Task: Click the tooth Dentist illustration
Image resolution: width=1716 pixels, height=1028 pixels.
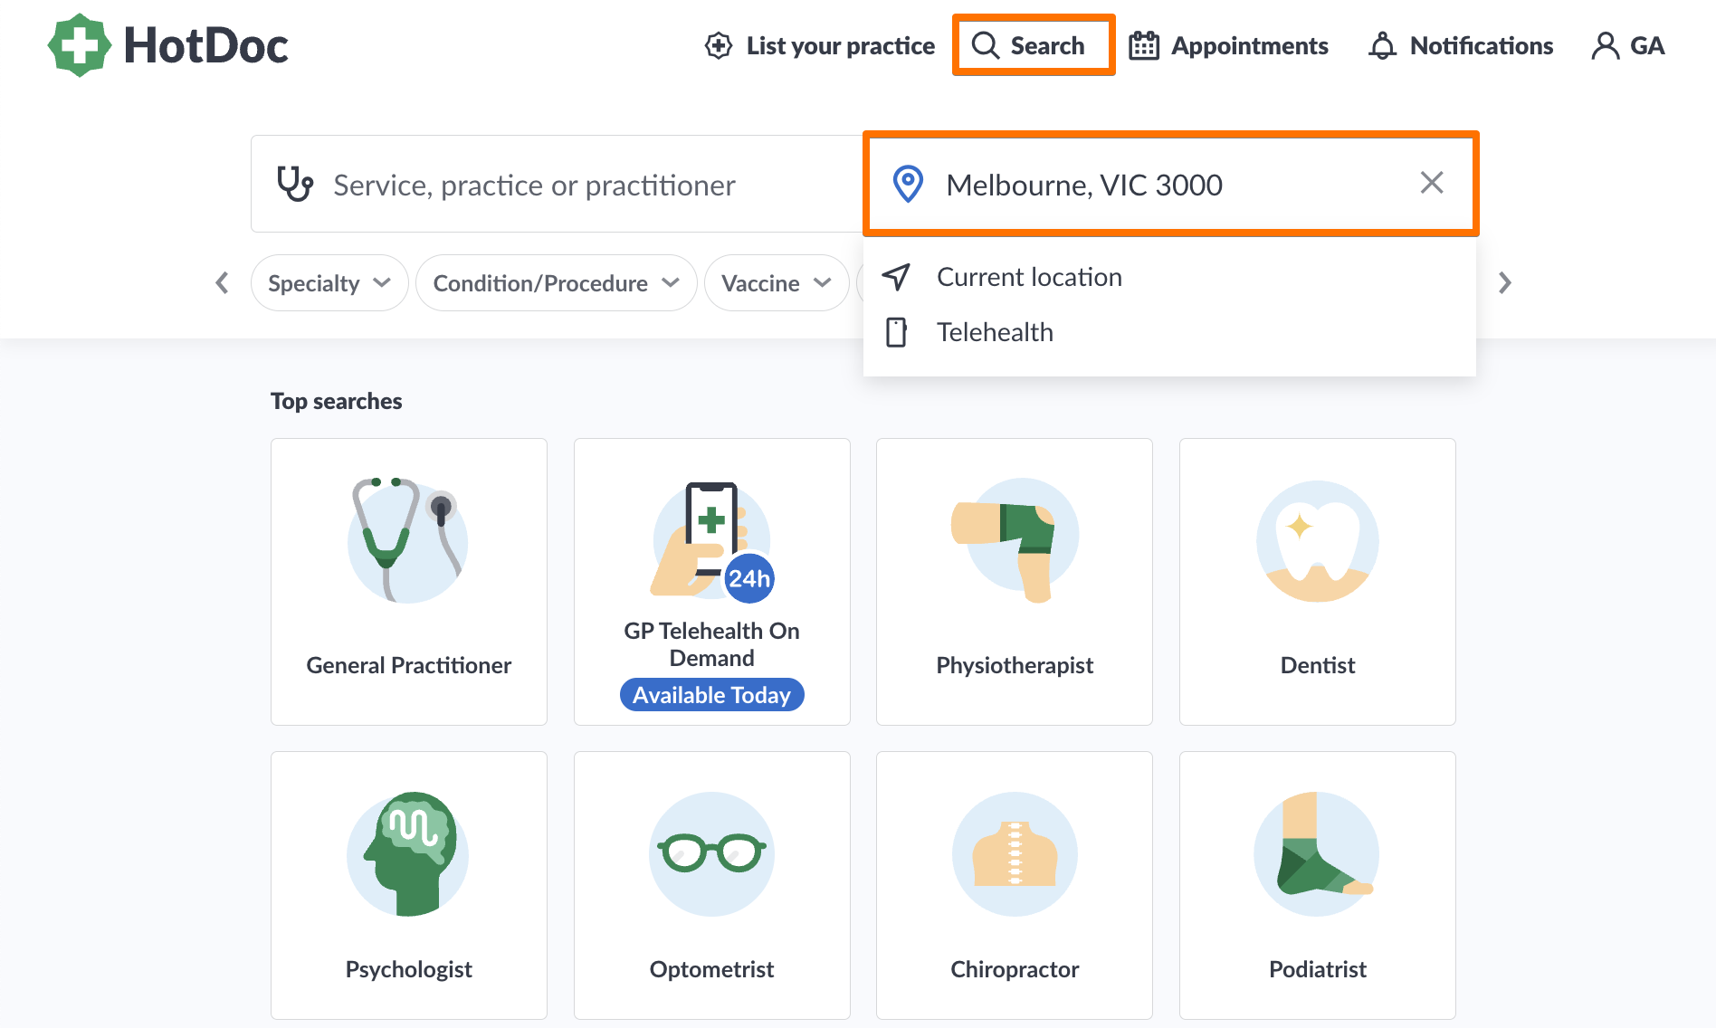Action: [x=1318, y=541]
